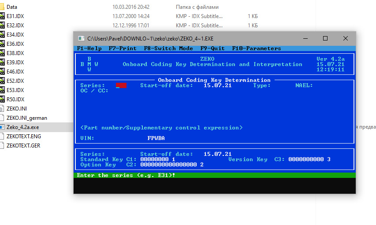This screenshot has height=225, width=376.
Task: Click the OC / CC field label
Action: click(x=94, y=91)
